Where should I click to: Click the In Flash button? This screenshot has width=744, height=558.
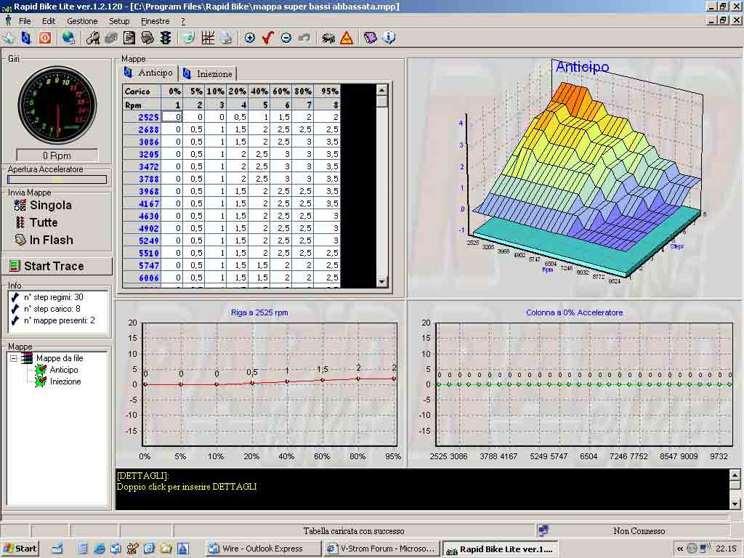pos(44,240)
